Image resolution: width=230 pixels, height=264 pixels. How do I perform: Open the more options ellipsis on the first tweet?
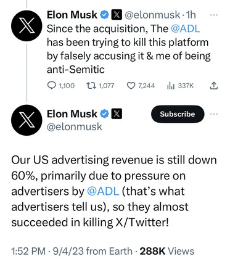[x=214, y=15]
